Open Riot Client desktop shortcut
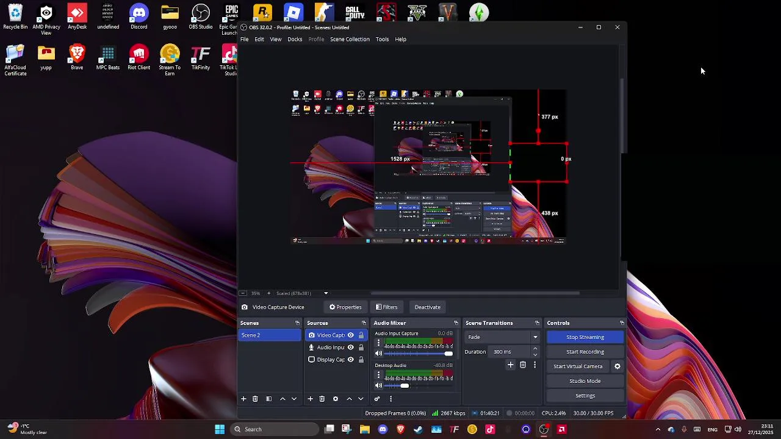 click(139, 57)
